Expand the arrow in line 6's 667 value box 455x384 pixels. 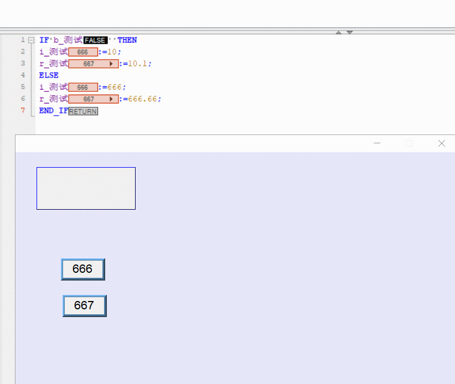[x=112, y=100]
